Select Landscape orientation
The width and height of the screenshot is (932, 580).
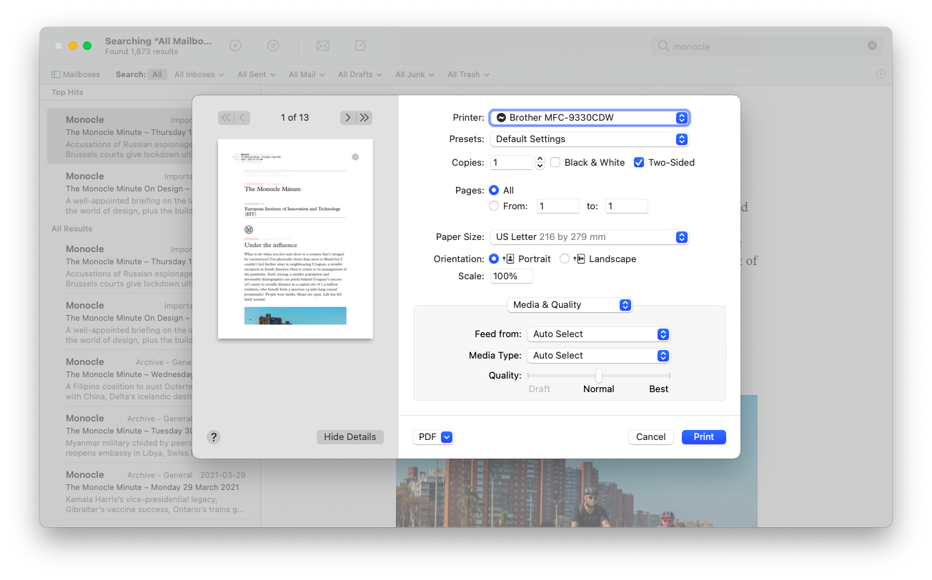pos(565,259)
